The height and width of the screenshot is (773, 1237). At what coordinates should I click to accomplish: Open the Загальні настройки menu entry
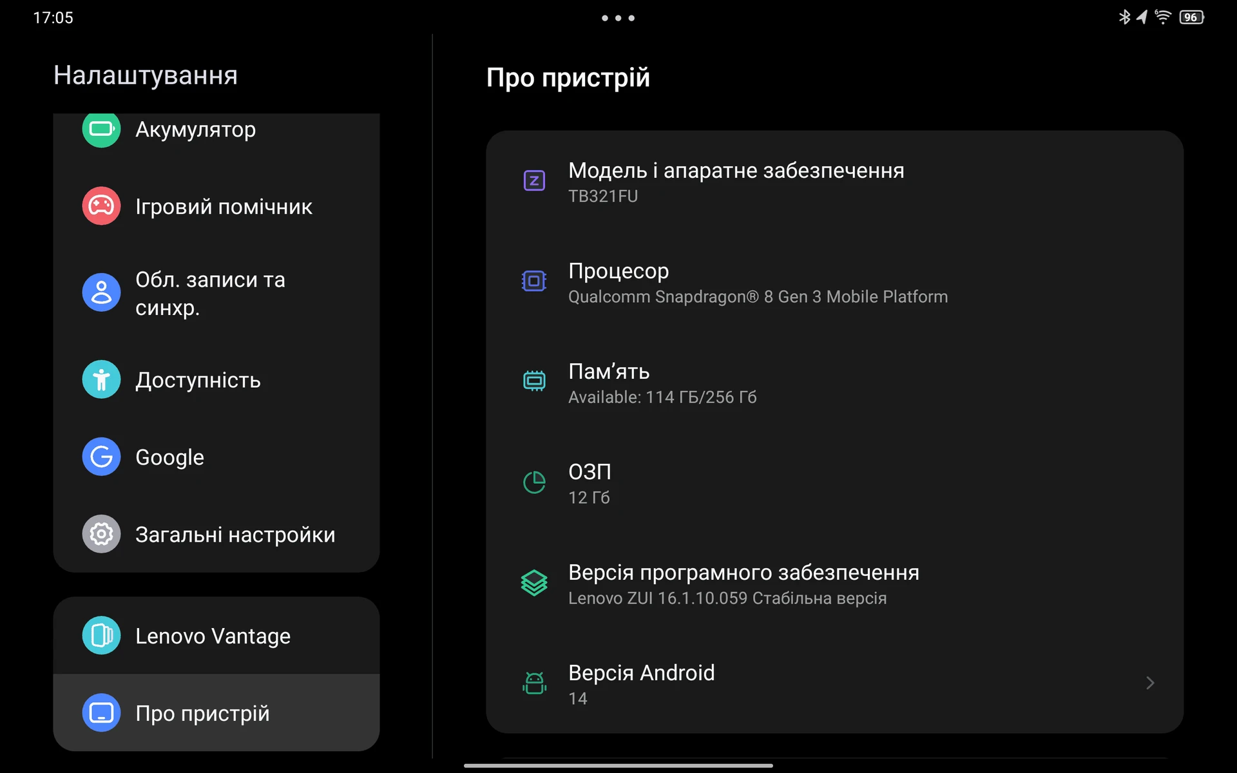point(216,534)
